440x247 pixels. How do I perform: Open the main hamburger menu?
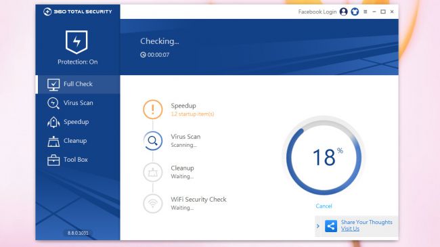(365, 12)
